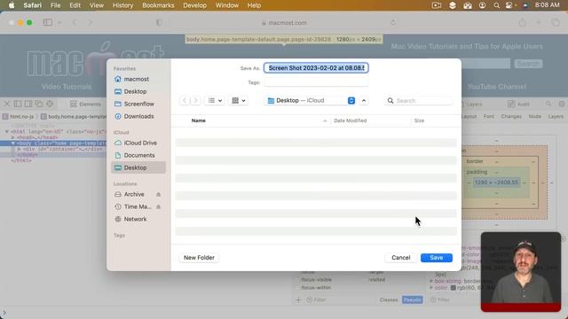This screenshot has width=568, height=319.
Task: Click the Search field in save dialog
Action: [419, 100]
